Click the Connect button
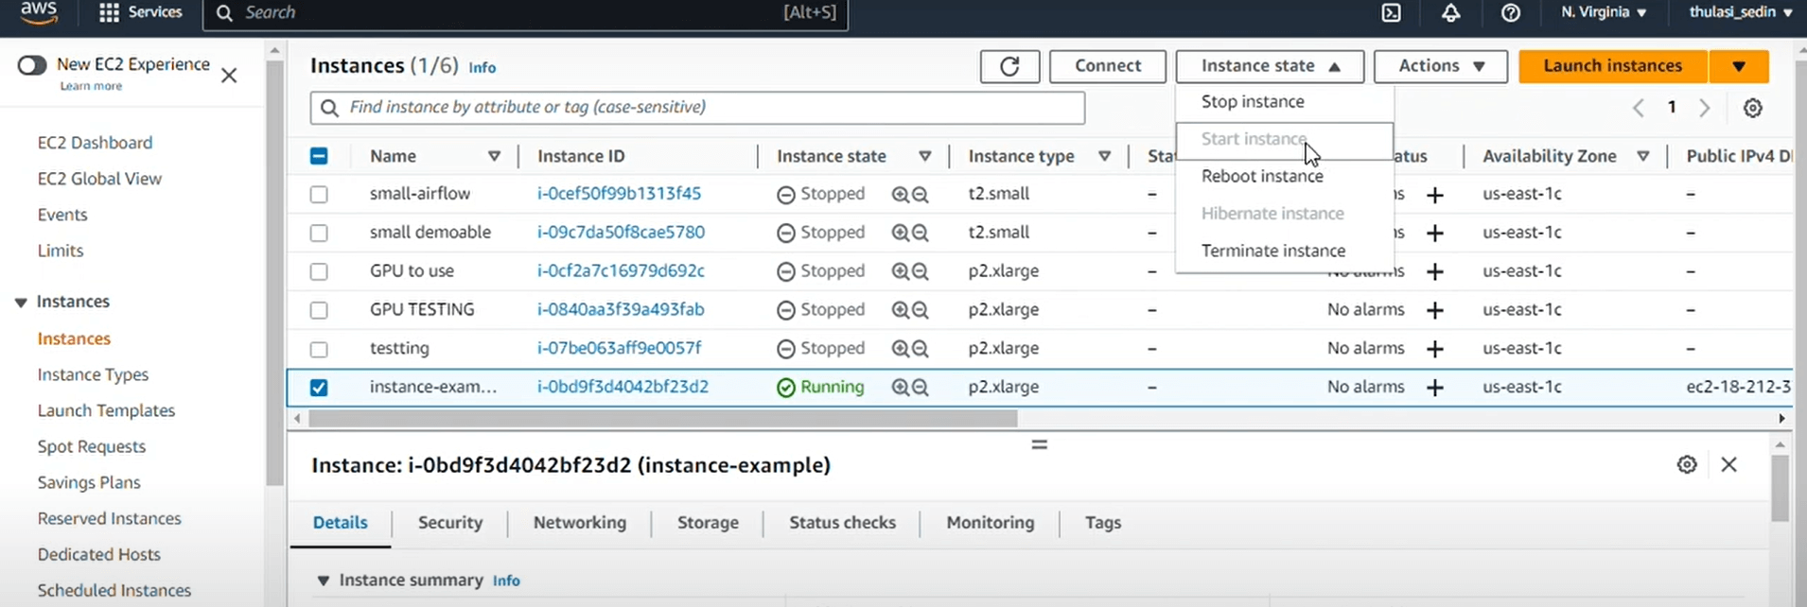The image size is (1807, 607). [x=1107, y=66]
